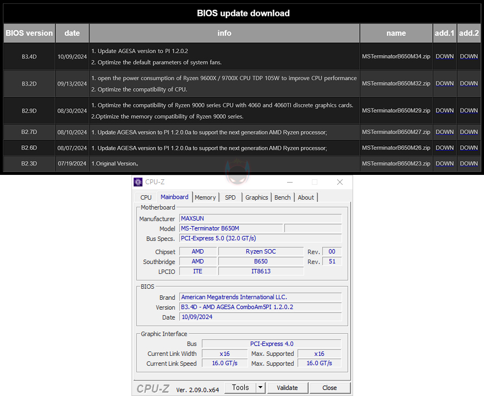The image size is (484, 396).
Task: Click the BIOS date 10/09/2024 field in CPU-Z
Action: point(261,317)
